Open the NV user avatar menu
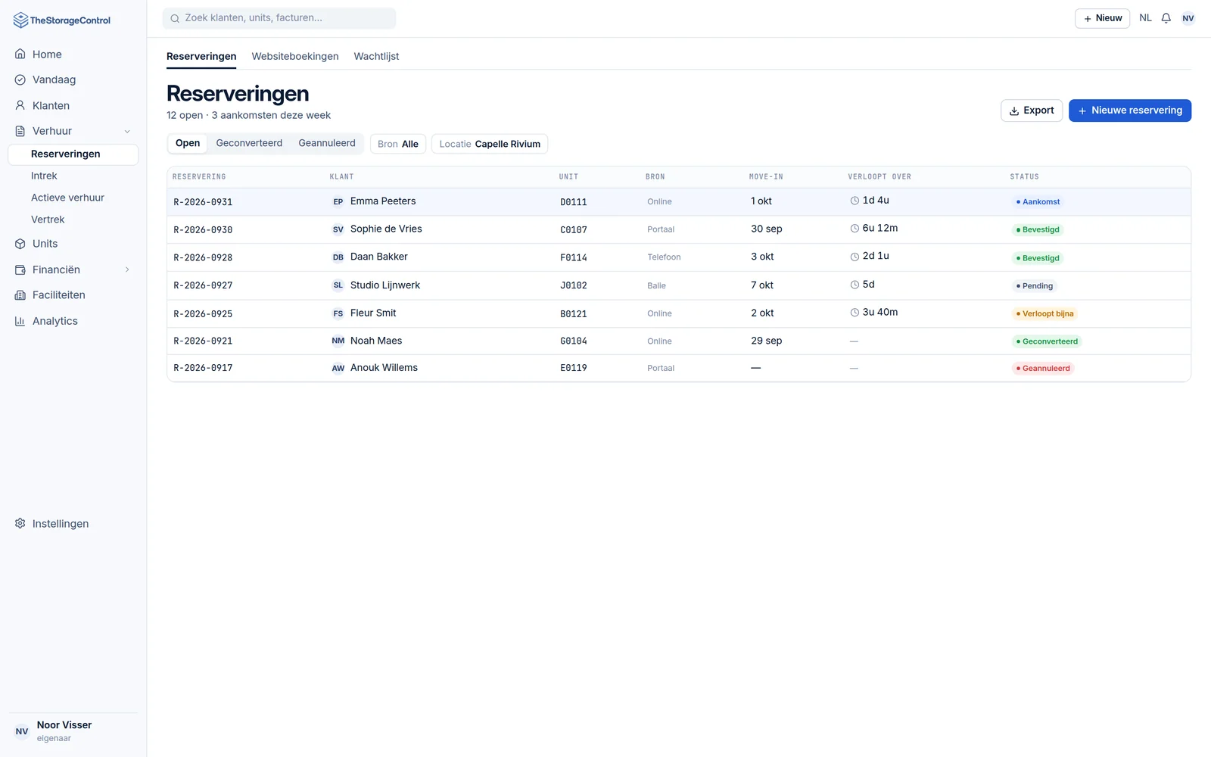 1188,18
